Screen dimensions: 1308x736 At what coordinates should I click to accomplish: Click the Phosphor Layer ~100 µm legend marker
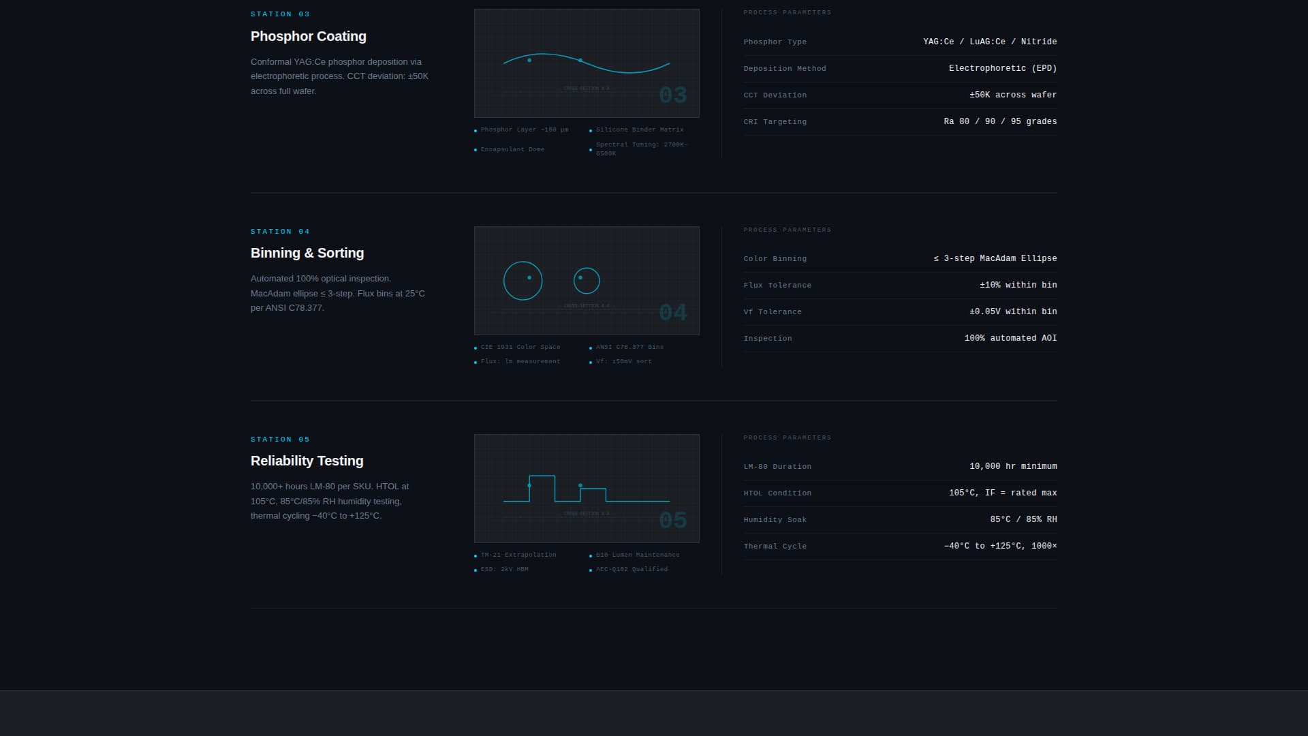(476, 129)
